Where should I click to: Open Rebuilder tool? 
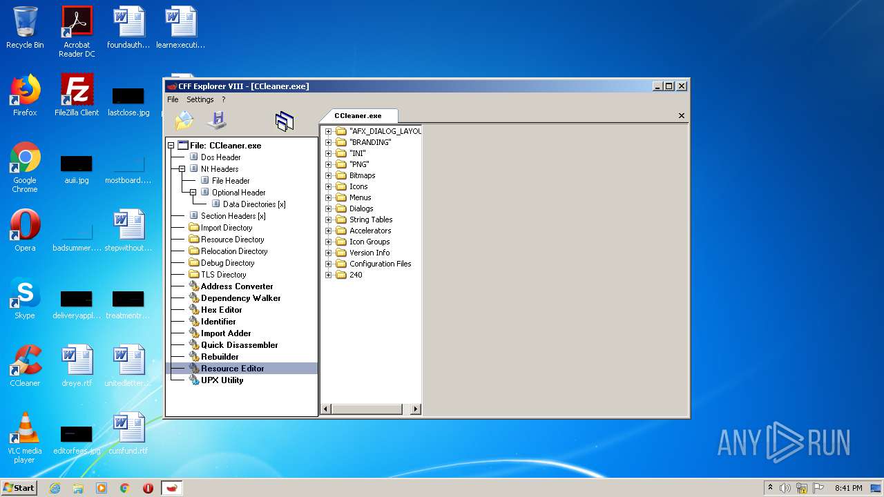pos(220,357)
